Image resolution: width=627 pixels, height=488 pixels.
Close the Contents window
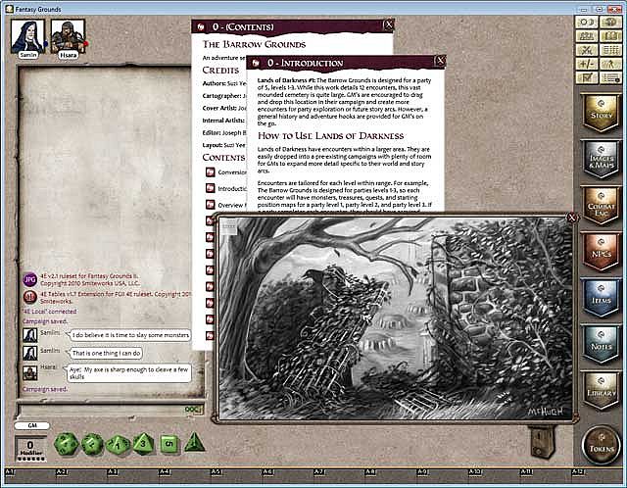click(389, 25)
